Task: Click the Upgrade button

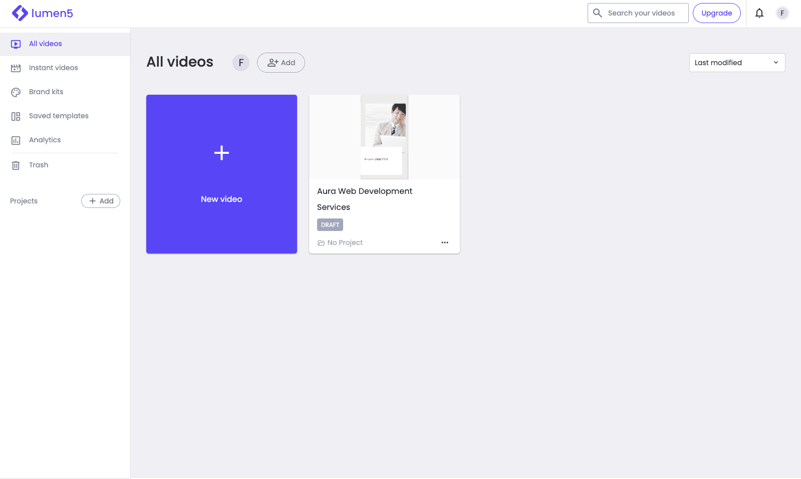Action: 716,13
